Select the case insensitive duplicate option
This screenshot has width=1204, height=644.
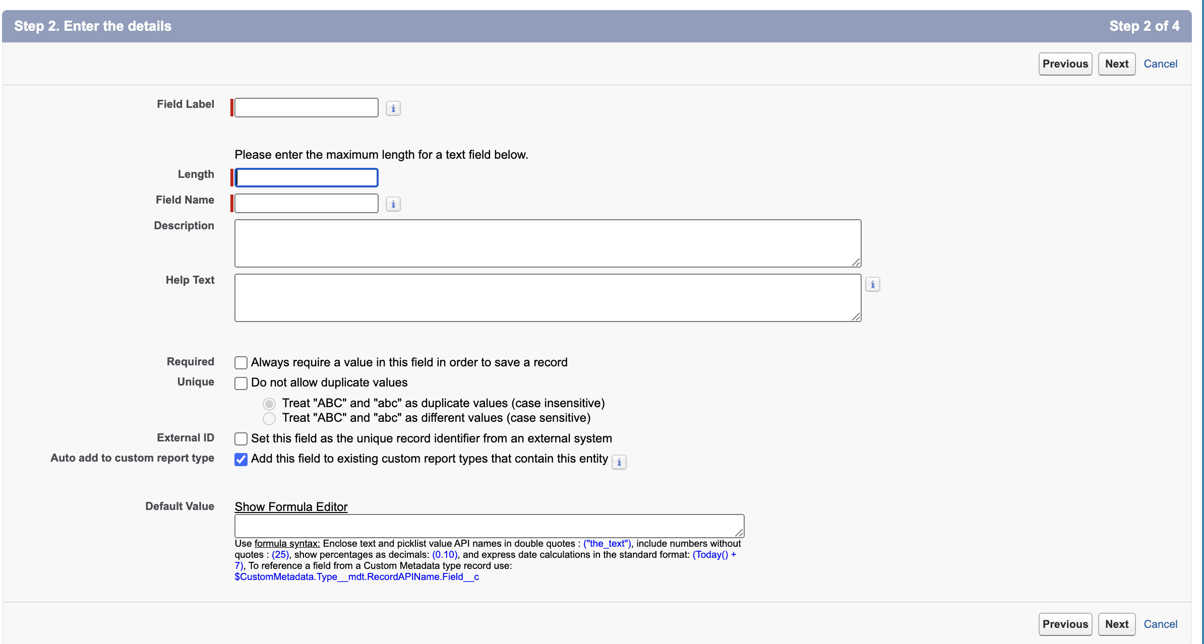pos(269,404)
